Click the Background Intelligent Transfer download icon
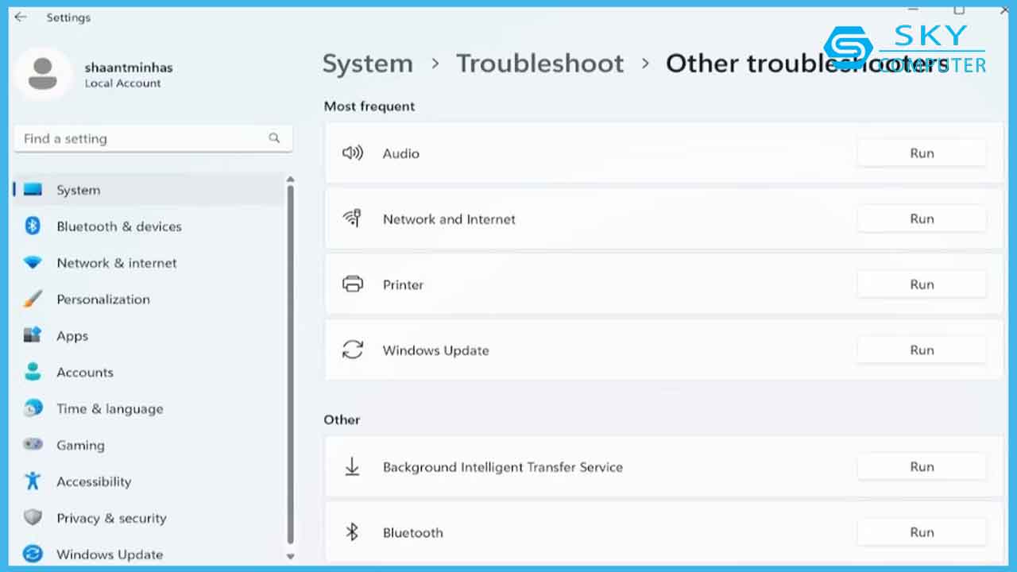1017x572 pixels. 352,467
